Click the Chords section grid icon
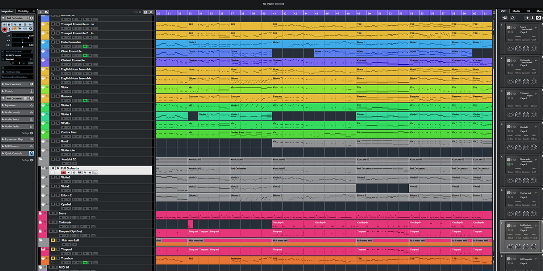 [31, 91]
